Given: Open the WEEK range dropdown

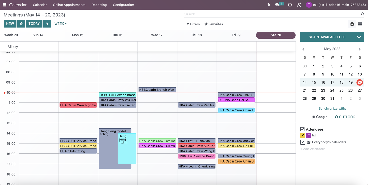Looking at the screenshot, I should point(60,24).
